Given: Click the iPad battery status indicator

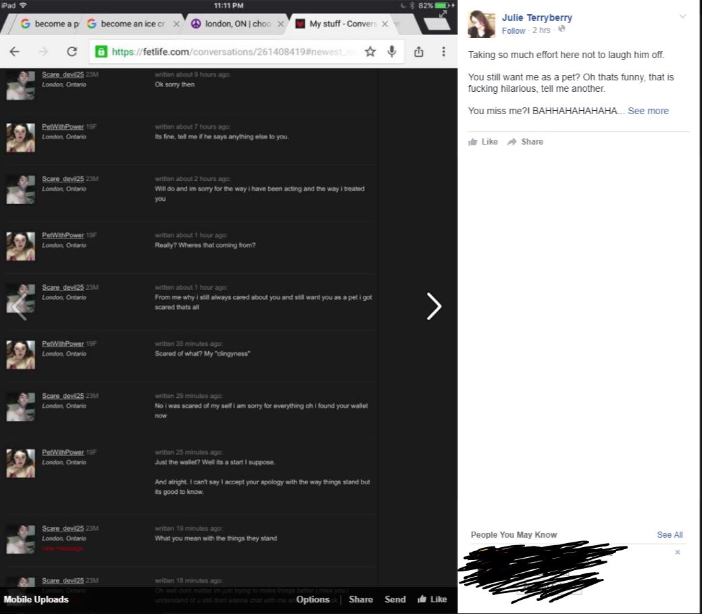Looking at the screenshot, I should click(441, 5).
